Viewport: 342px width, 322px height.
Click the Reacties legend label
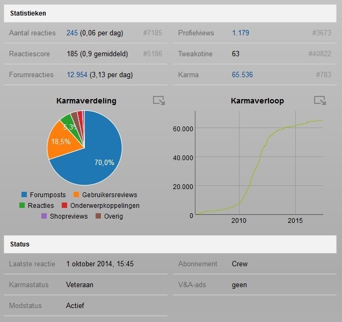coord(41,206)
